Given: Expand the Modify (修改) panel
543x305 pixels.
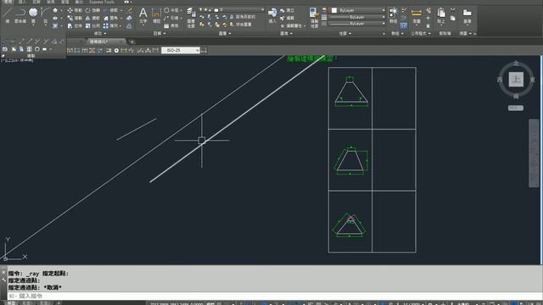Looking at the screenshot, I should [100, 34].
